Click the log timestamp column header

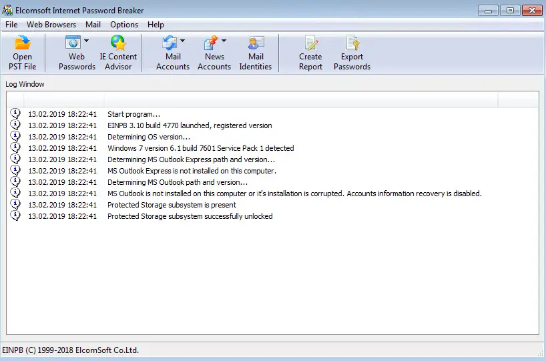click(63, 99)
